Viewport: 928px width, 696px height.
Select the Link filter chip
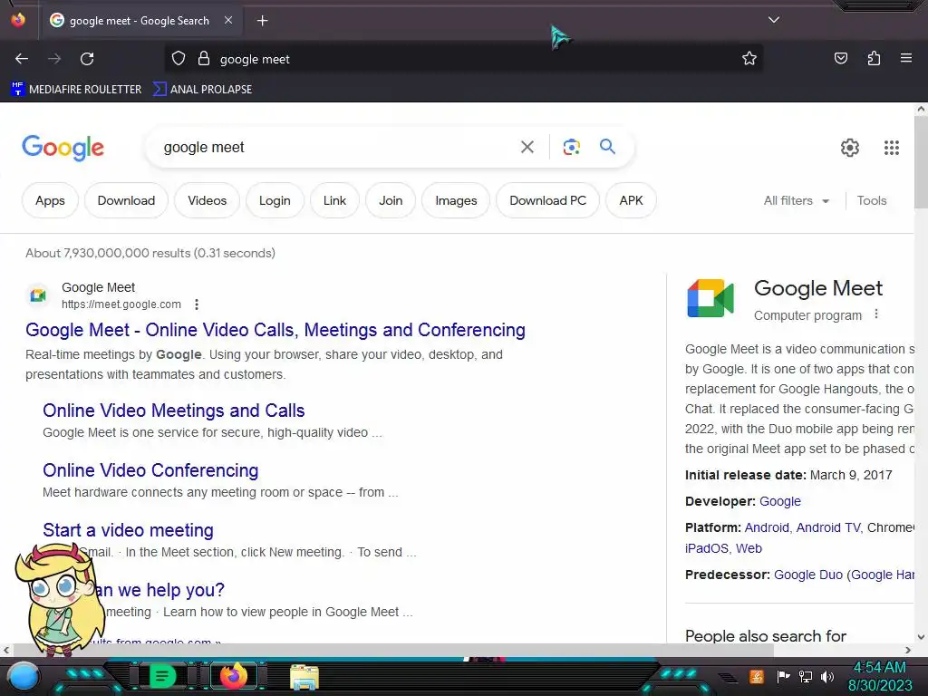334,200
